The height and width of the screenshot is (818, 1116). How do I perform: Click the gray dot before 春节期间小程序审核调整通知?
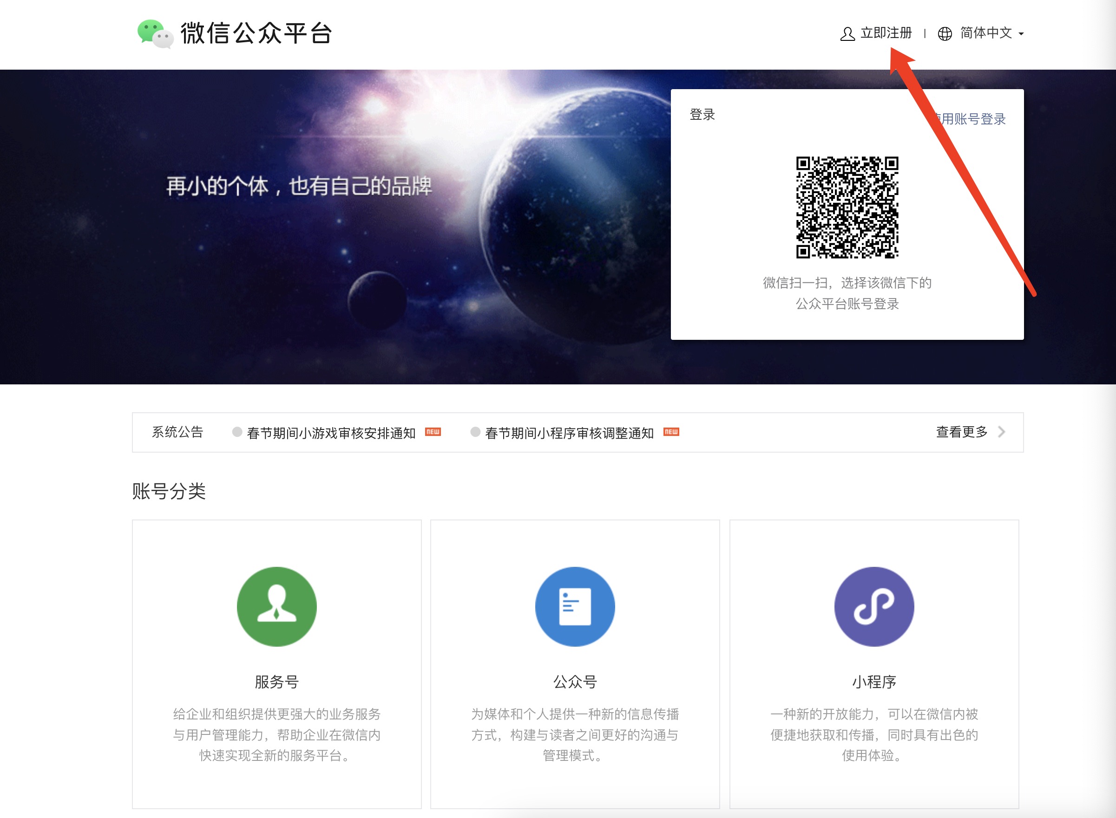tap(475, 432)
